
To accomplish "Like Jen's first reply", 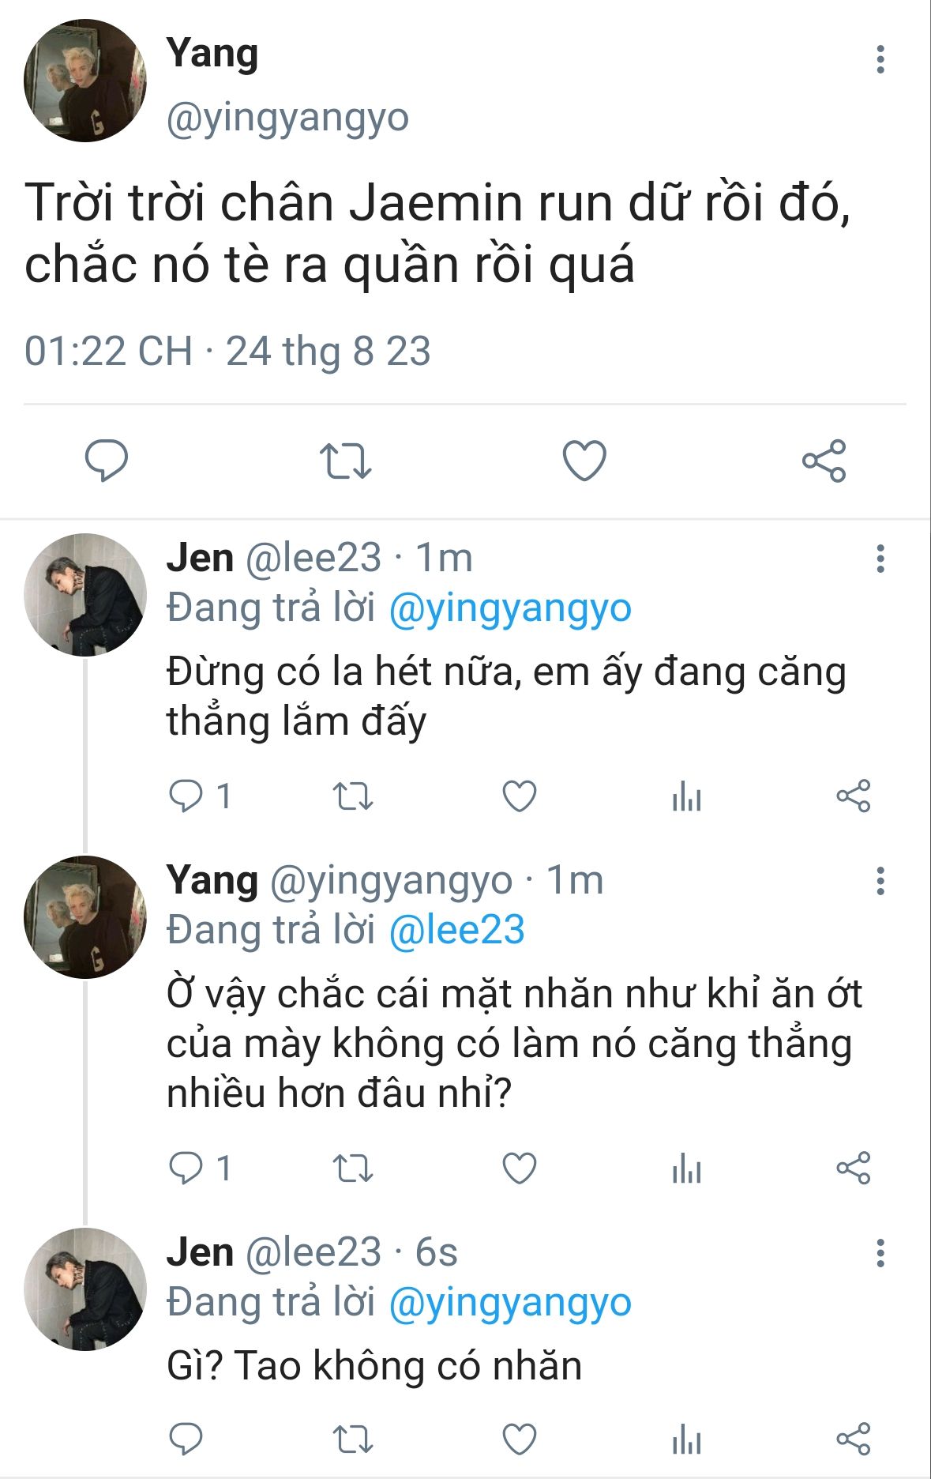I will click(520, 796).
